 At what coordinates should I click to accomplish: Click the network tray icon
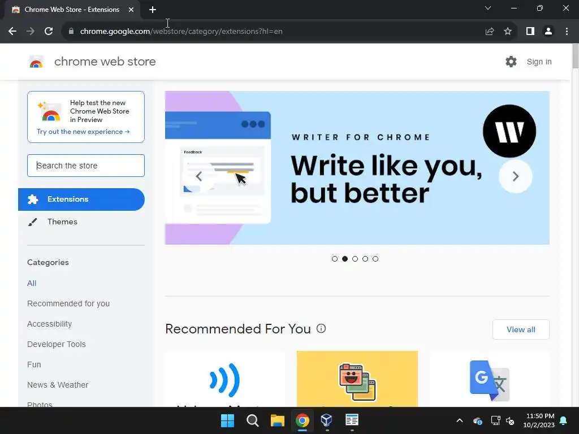[x=495, y=420]
